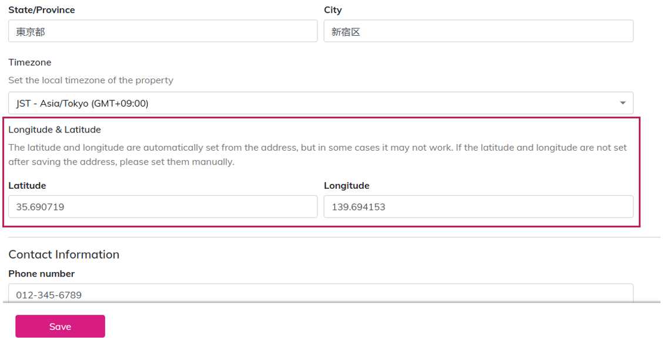667x340 pixels.
Task: Click the bold Longitude label
Action: click(347, 185)
